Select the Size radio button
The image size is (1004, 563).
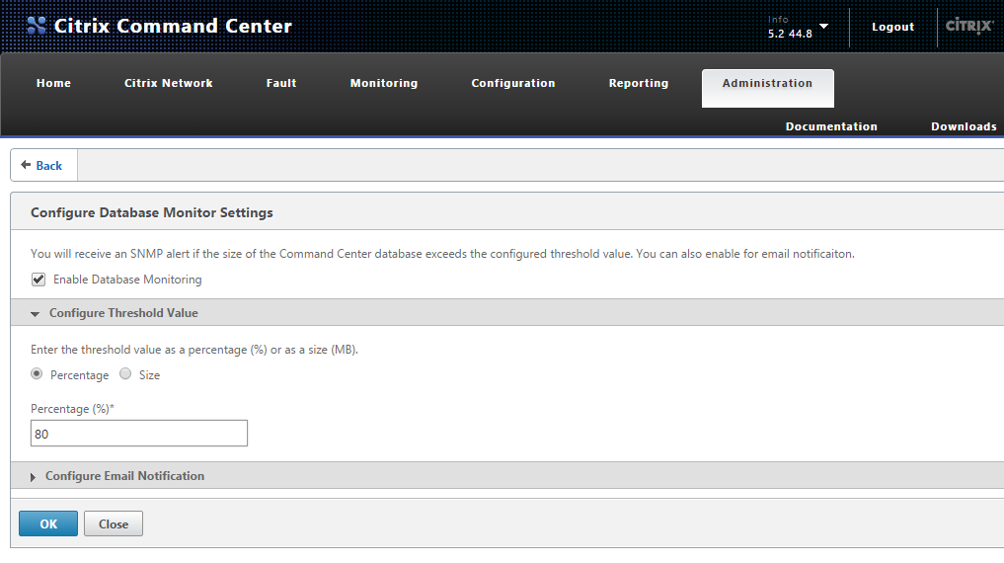[x=125, y=374]
